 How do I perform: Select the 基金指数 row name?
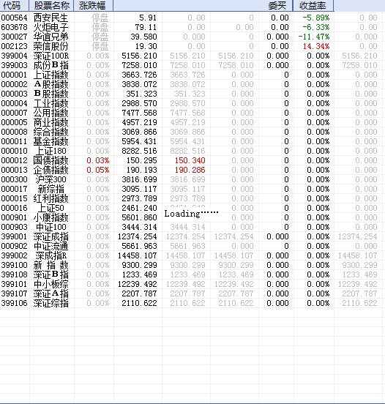(x=51, y=142)
